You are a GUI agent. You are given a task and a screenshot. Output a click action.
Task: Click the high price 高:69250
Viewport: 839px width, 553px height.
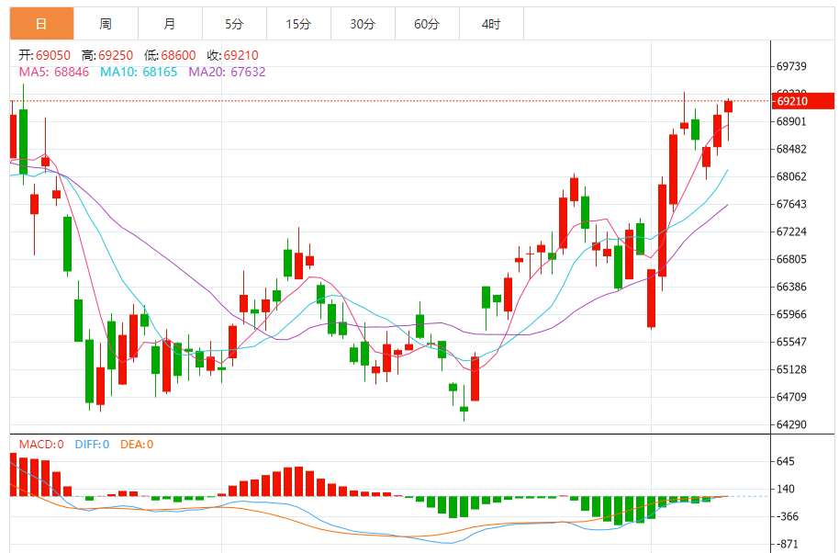[107, 55]
